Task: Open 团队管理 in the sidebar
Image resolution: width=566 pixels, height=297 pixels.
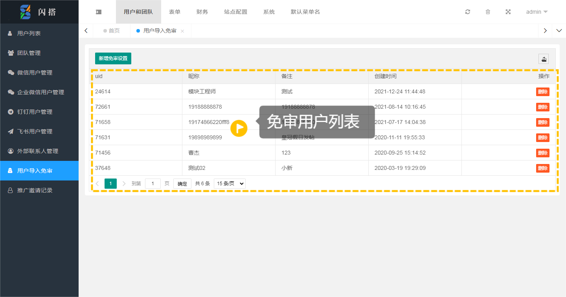Action: tap(29, 53)
